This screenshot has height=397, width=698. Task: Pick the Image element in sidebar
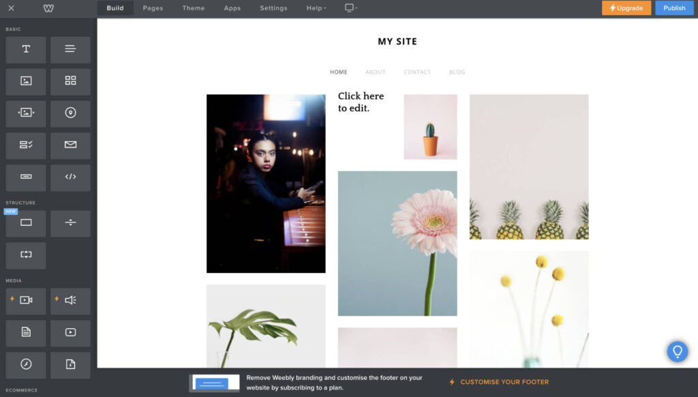click(x=26, y=81)
